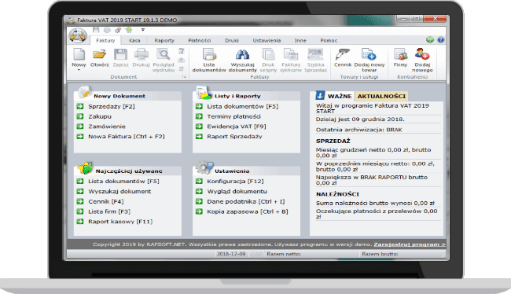Switch to the Płatności tab
This screenshot has height=294, width=511.
pos(200,40)
